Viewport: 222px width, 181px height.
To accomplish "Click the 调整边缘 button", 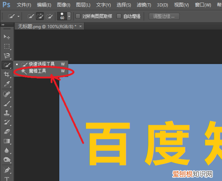I will pos(164,16).
